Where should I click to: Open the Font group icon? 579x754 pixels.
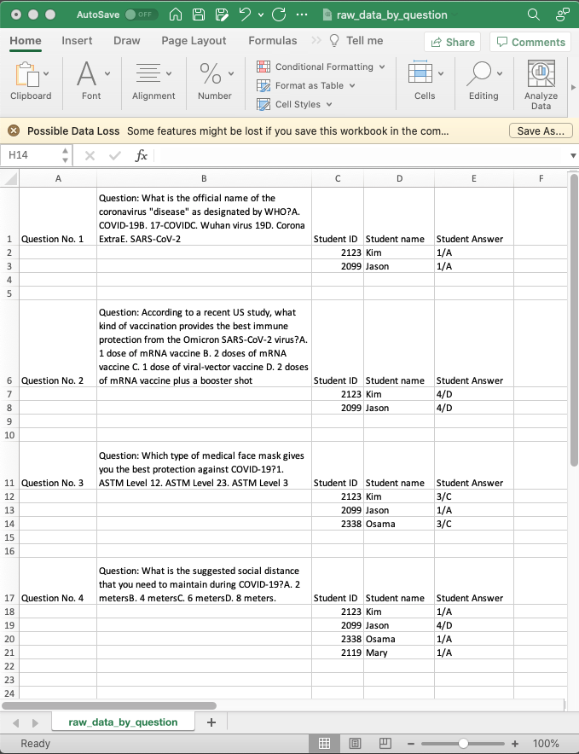[x=87, y=73]
